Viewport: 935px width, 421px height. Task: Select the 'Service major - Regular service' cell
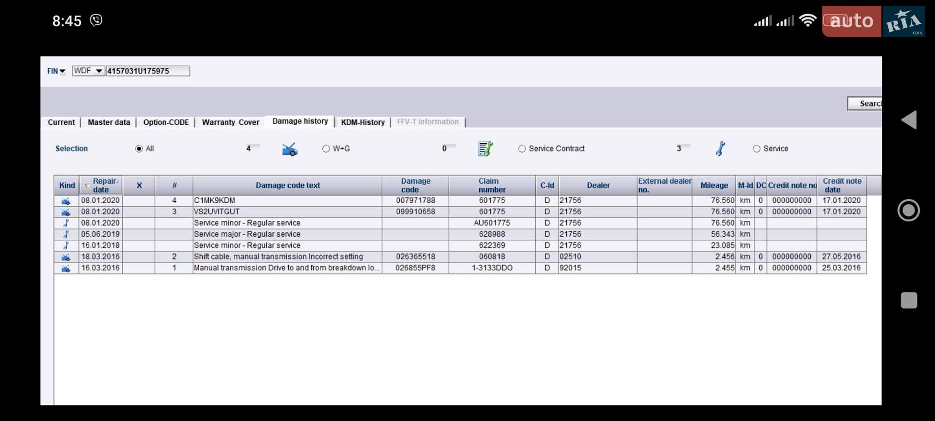(x=287, y=234)
